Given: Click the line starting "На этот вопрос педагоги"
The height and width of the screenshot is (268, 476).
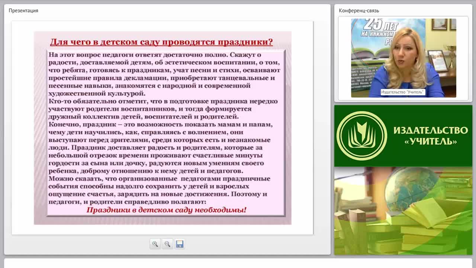Looking at the screenshot, I should [155, 55].
